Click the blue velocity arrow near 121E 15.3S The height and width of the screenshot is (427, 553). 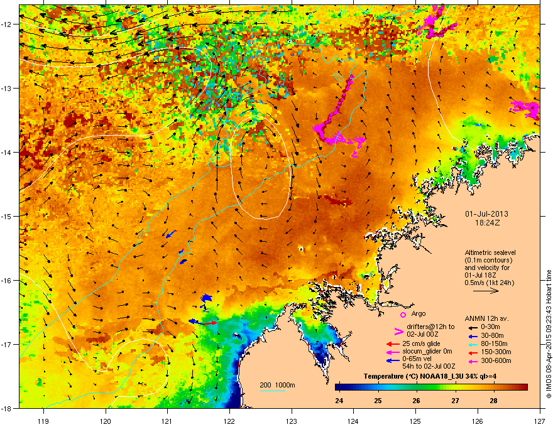(171, 234)
